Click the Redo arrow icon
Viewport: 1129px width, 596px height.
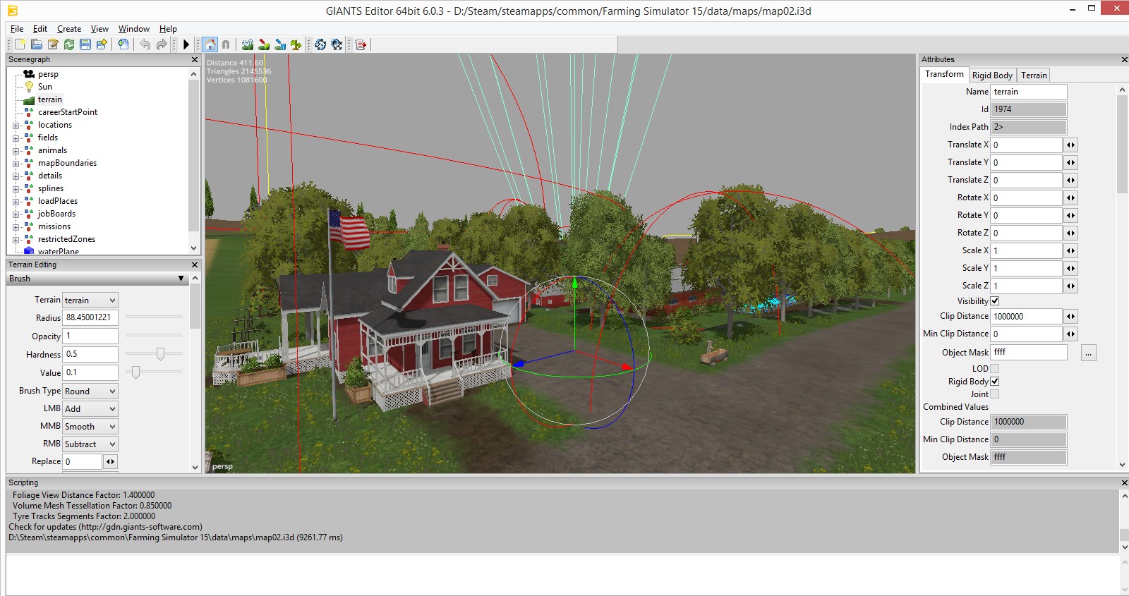coord(162,44)
